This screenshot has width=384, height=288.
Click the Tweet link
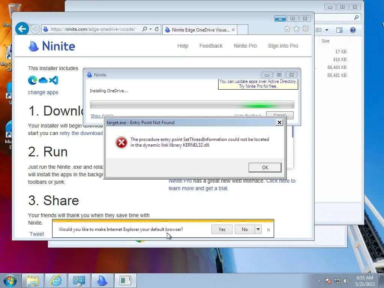[37, 234]
